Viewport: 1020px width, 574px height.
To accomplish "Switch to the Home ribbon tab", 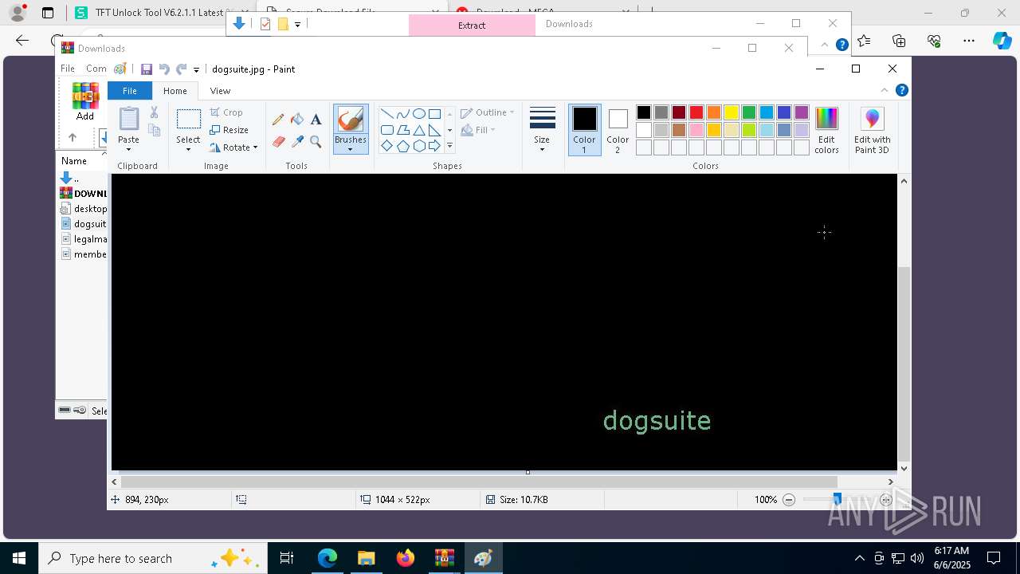I will [175, 91].
